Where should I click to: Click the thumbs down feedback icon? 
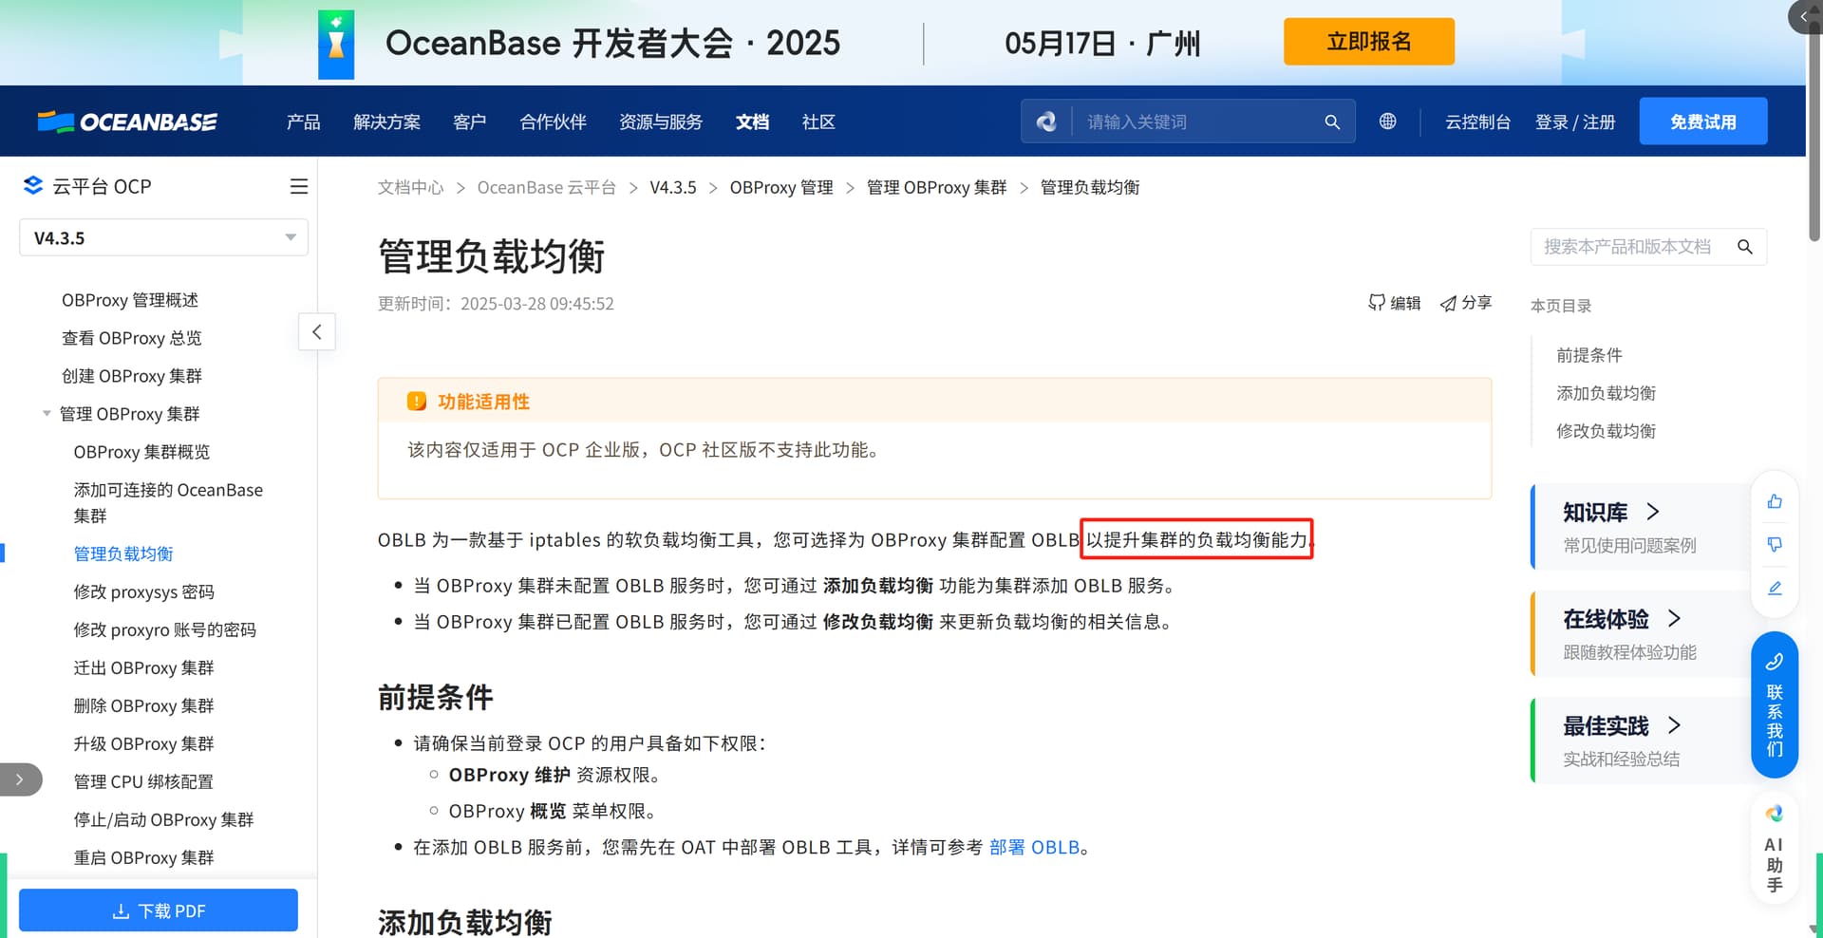point(1775,544)
